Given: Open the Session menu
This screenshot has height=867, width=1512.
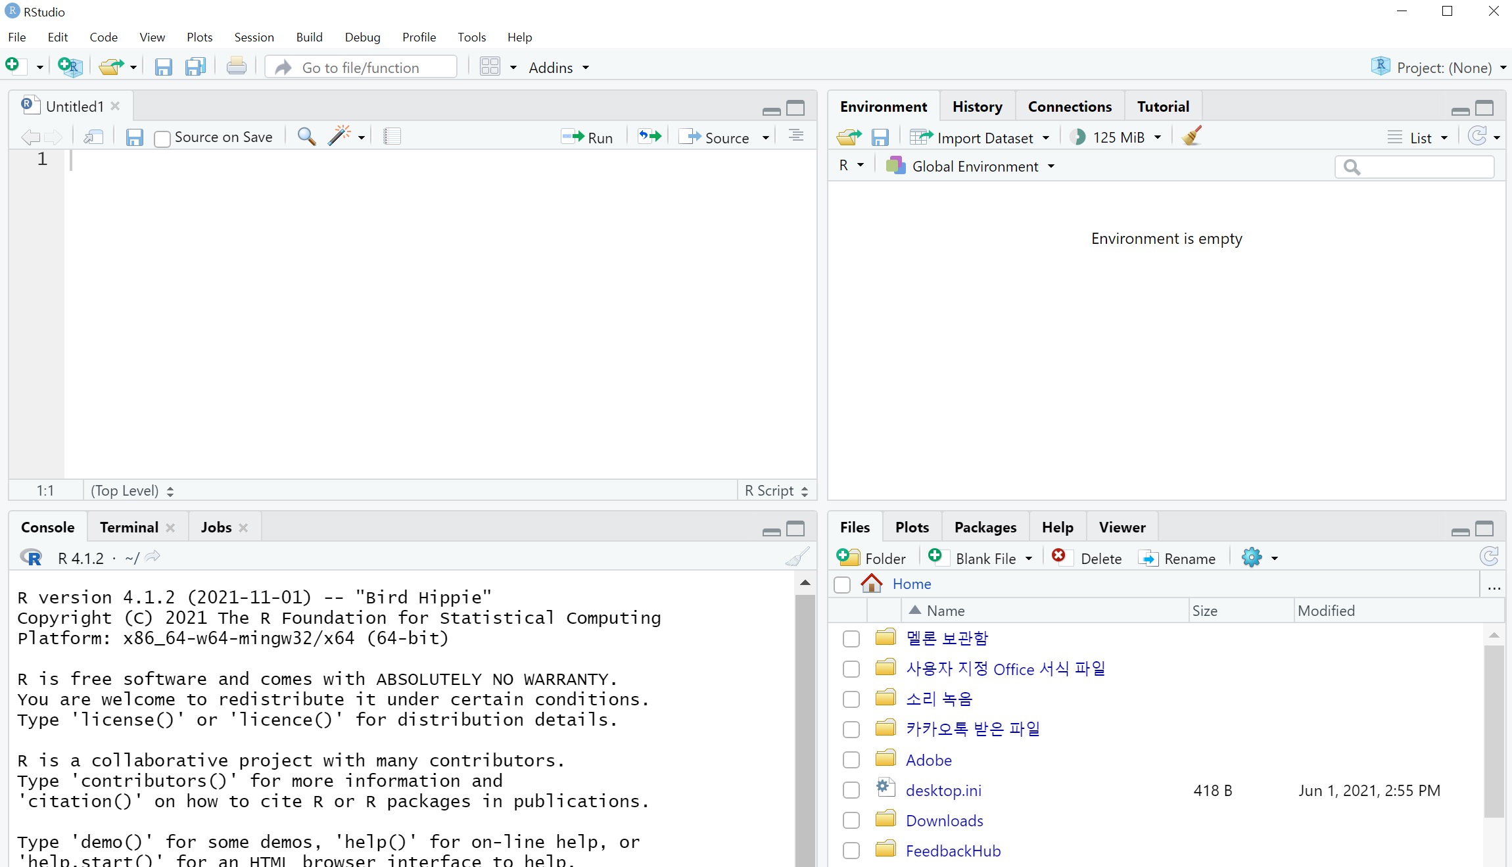Looking at the screenshot, I should [x=254, y=37].
